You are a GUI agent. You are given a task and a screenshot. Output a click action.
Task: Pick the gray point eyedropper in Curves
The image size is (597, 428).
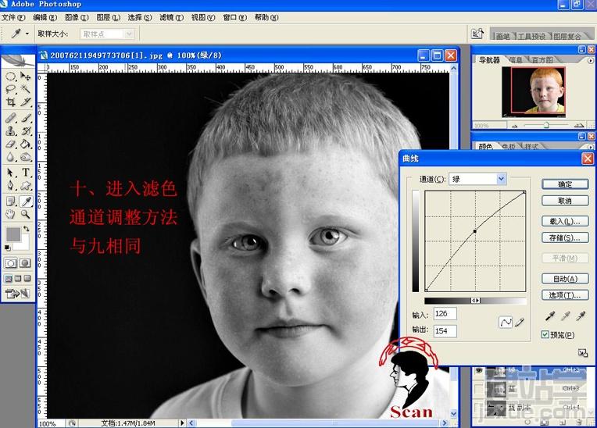point(566,316)
